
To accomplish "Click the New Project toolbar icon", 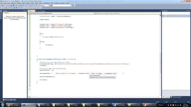I will [2, 6].
